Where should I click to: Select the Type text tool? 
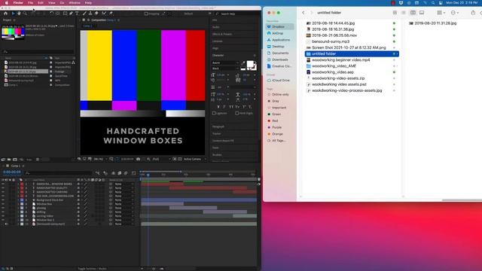[x=77, y=14]
